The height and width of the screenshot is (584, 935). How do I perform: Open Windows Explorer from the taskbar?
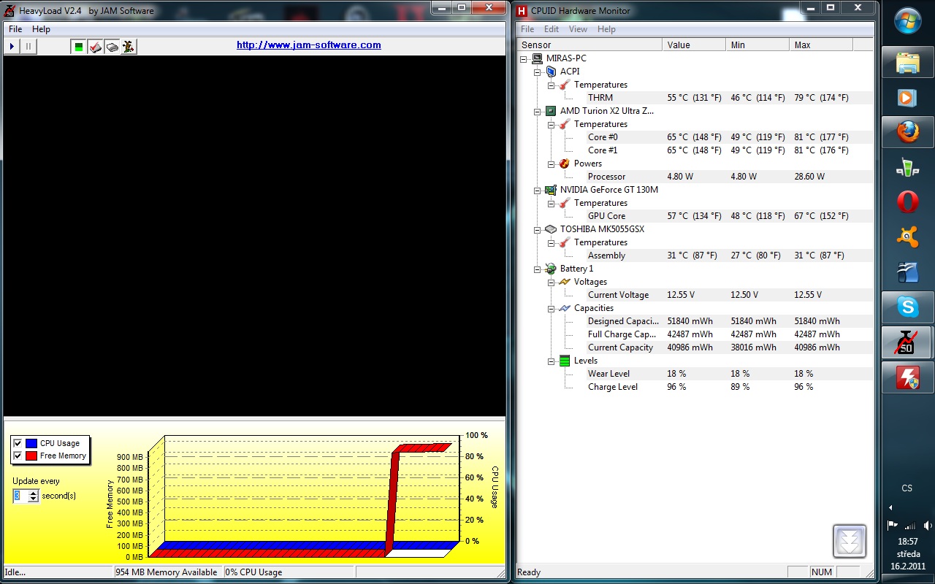click(907, 63)
